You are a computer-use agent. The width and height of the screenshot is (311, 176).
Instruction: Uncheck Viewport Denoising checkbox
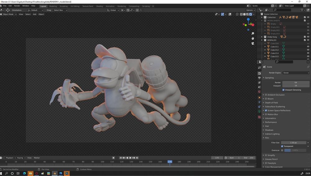(283, 90)
